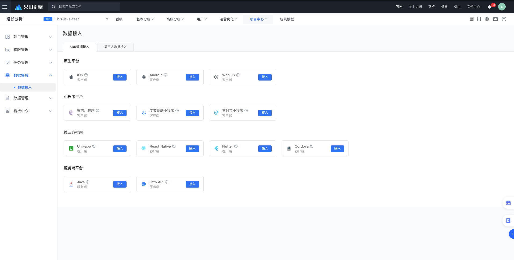
Task: Click the Android robot platform icon
Action: (144, 77)
